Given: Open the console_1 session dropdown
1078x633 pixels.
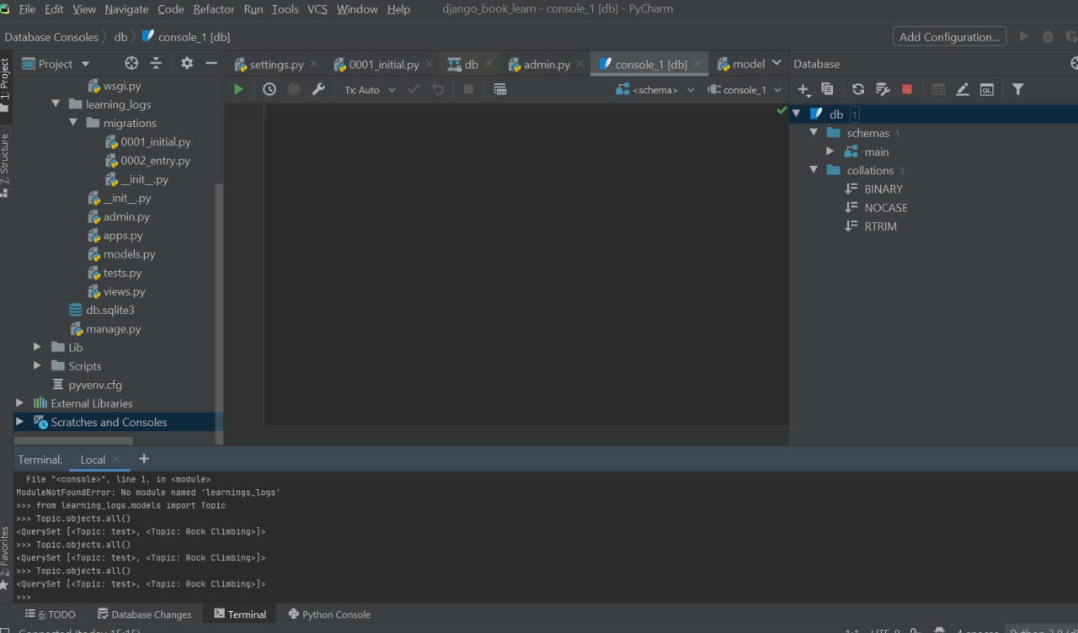Looking at the screenshot, I should pos(744,89).
